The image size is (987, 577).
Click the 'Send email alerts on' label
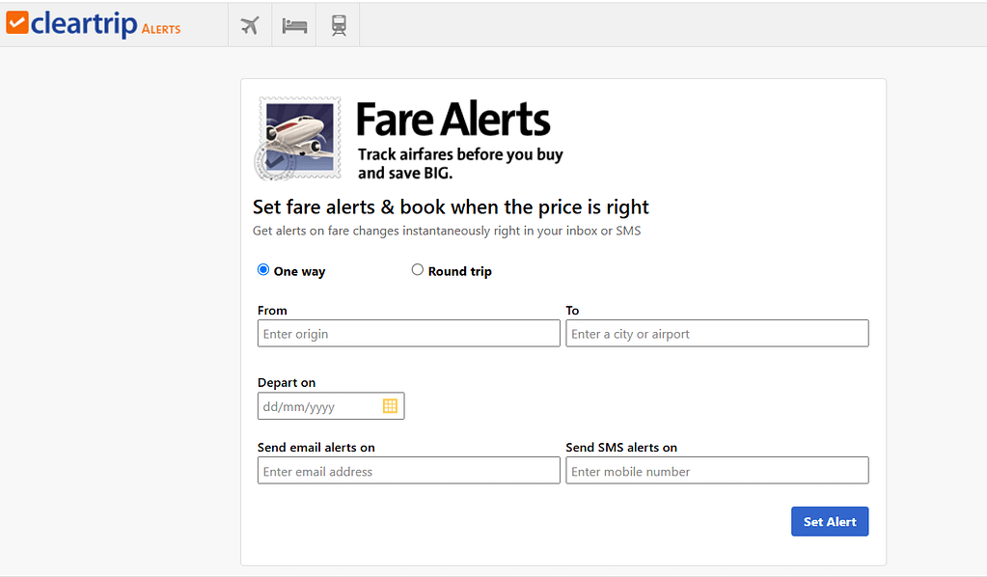[x=316, y=448]
